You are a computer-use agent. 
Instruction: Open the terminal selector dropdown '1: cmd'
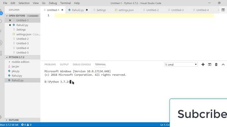[181, 65]
